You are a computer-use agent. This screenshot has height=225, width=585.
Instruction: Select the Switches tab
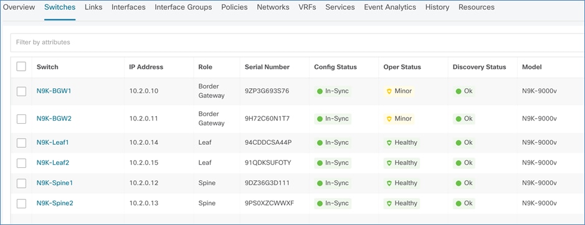[x=60, y=7]
